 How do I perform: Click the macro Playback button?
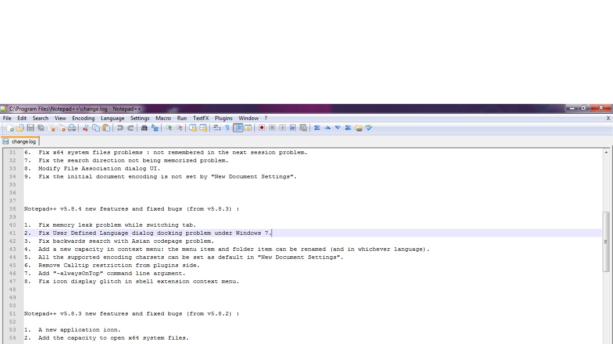[282, 128]
